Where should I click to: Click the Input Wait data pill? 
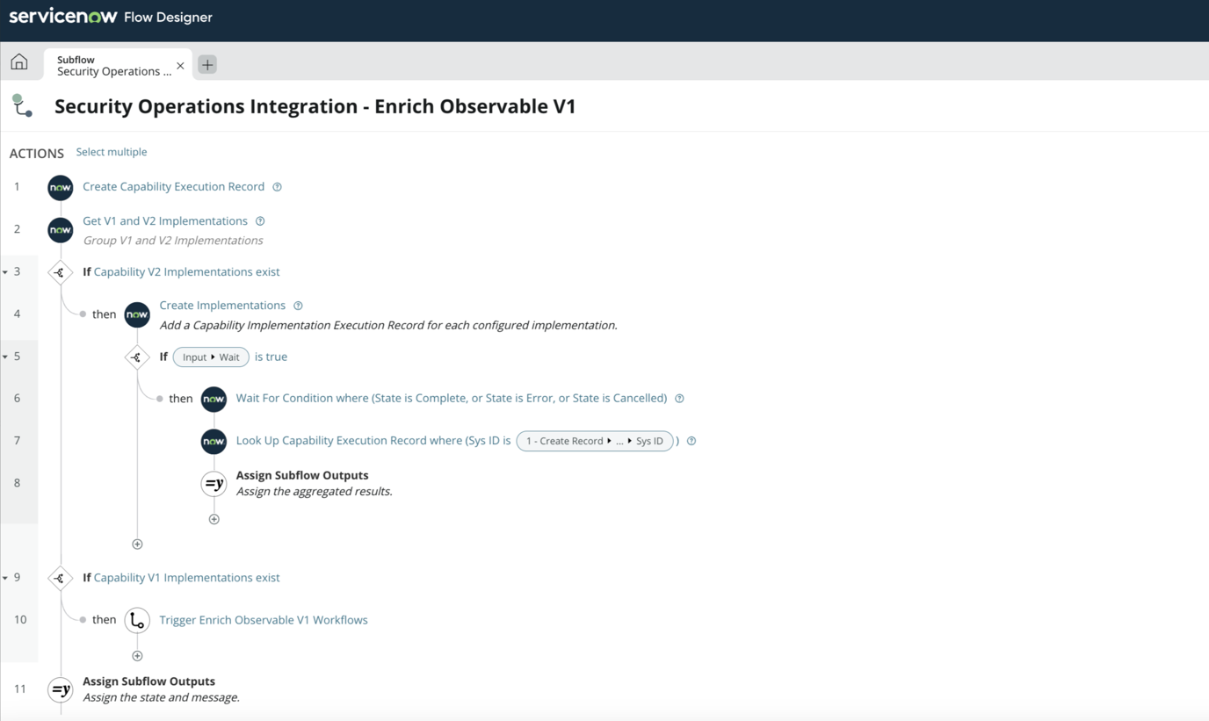211,357
